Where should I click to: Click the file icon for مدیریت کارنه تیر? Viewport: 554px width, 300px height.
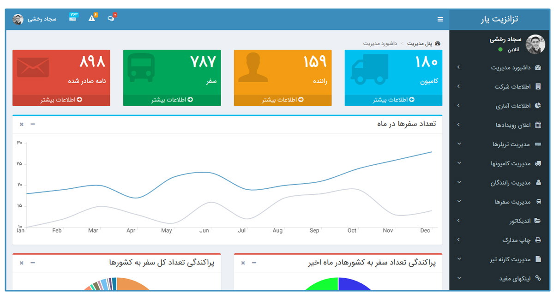[538, 259]
